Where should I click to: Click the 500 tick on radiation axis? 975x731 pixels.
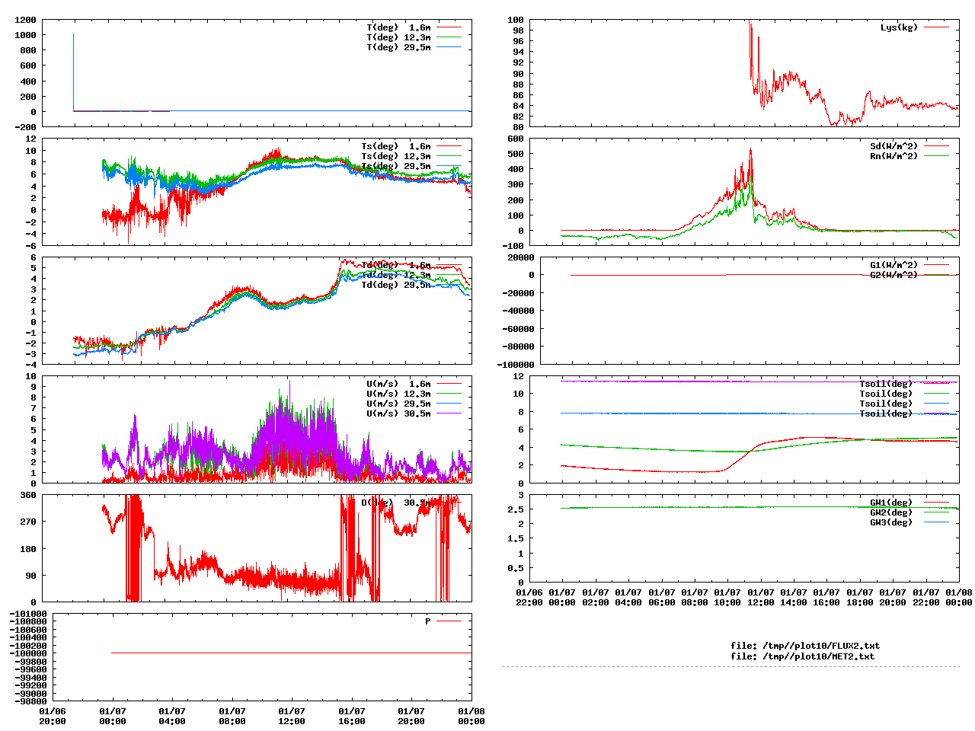pyautogui.click(x=515, y=154)
